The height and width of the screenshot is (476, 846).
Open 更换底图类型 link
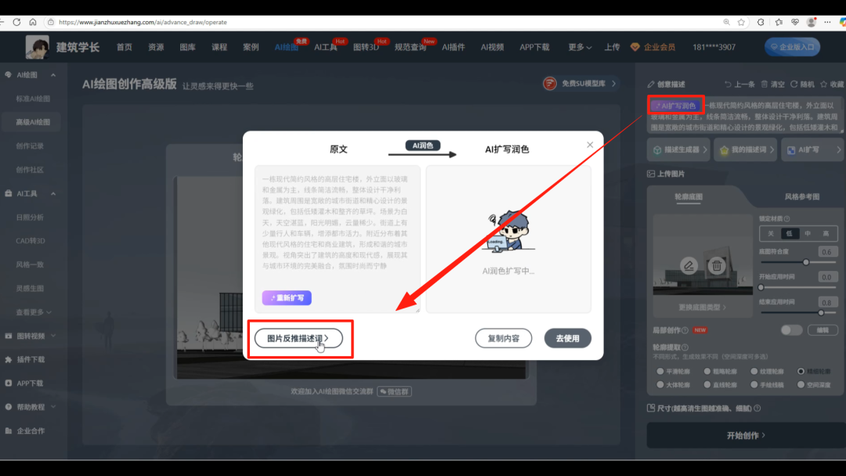pyautogui.click(x=702, y=307)
